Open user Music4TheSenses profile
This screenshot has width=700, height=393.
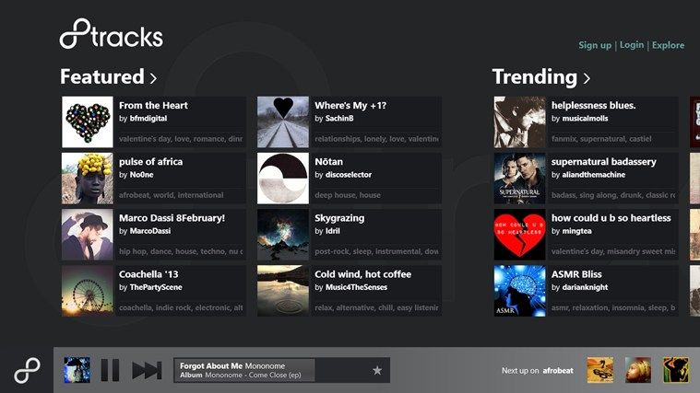pyautogui.click(x=356, y=287)
